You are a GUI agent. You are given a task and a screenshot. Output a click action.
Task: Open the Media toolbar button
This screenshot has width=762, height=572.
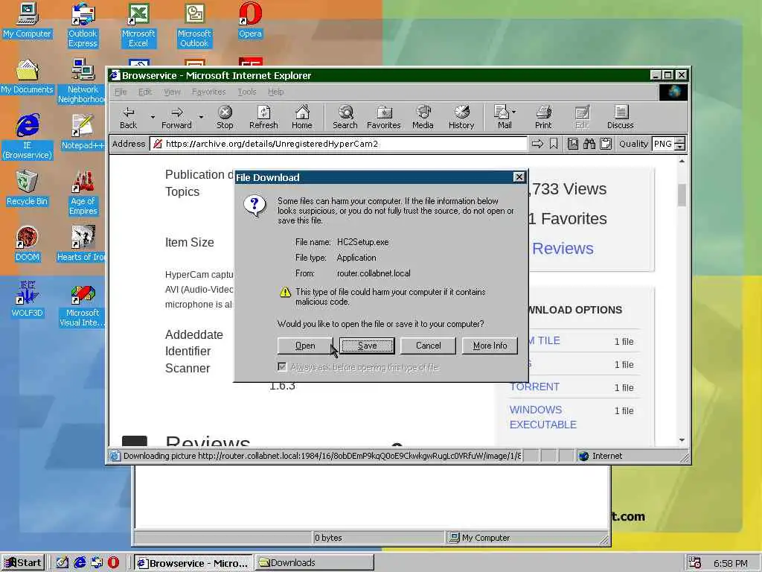[423, 118]
